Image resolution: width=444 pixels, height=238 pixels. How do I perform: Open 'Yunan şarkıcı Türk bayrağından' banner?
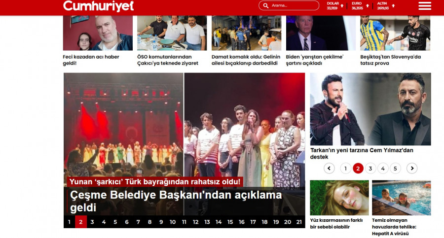coord(155,182)
